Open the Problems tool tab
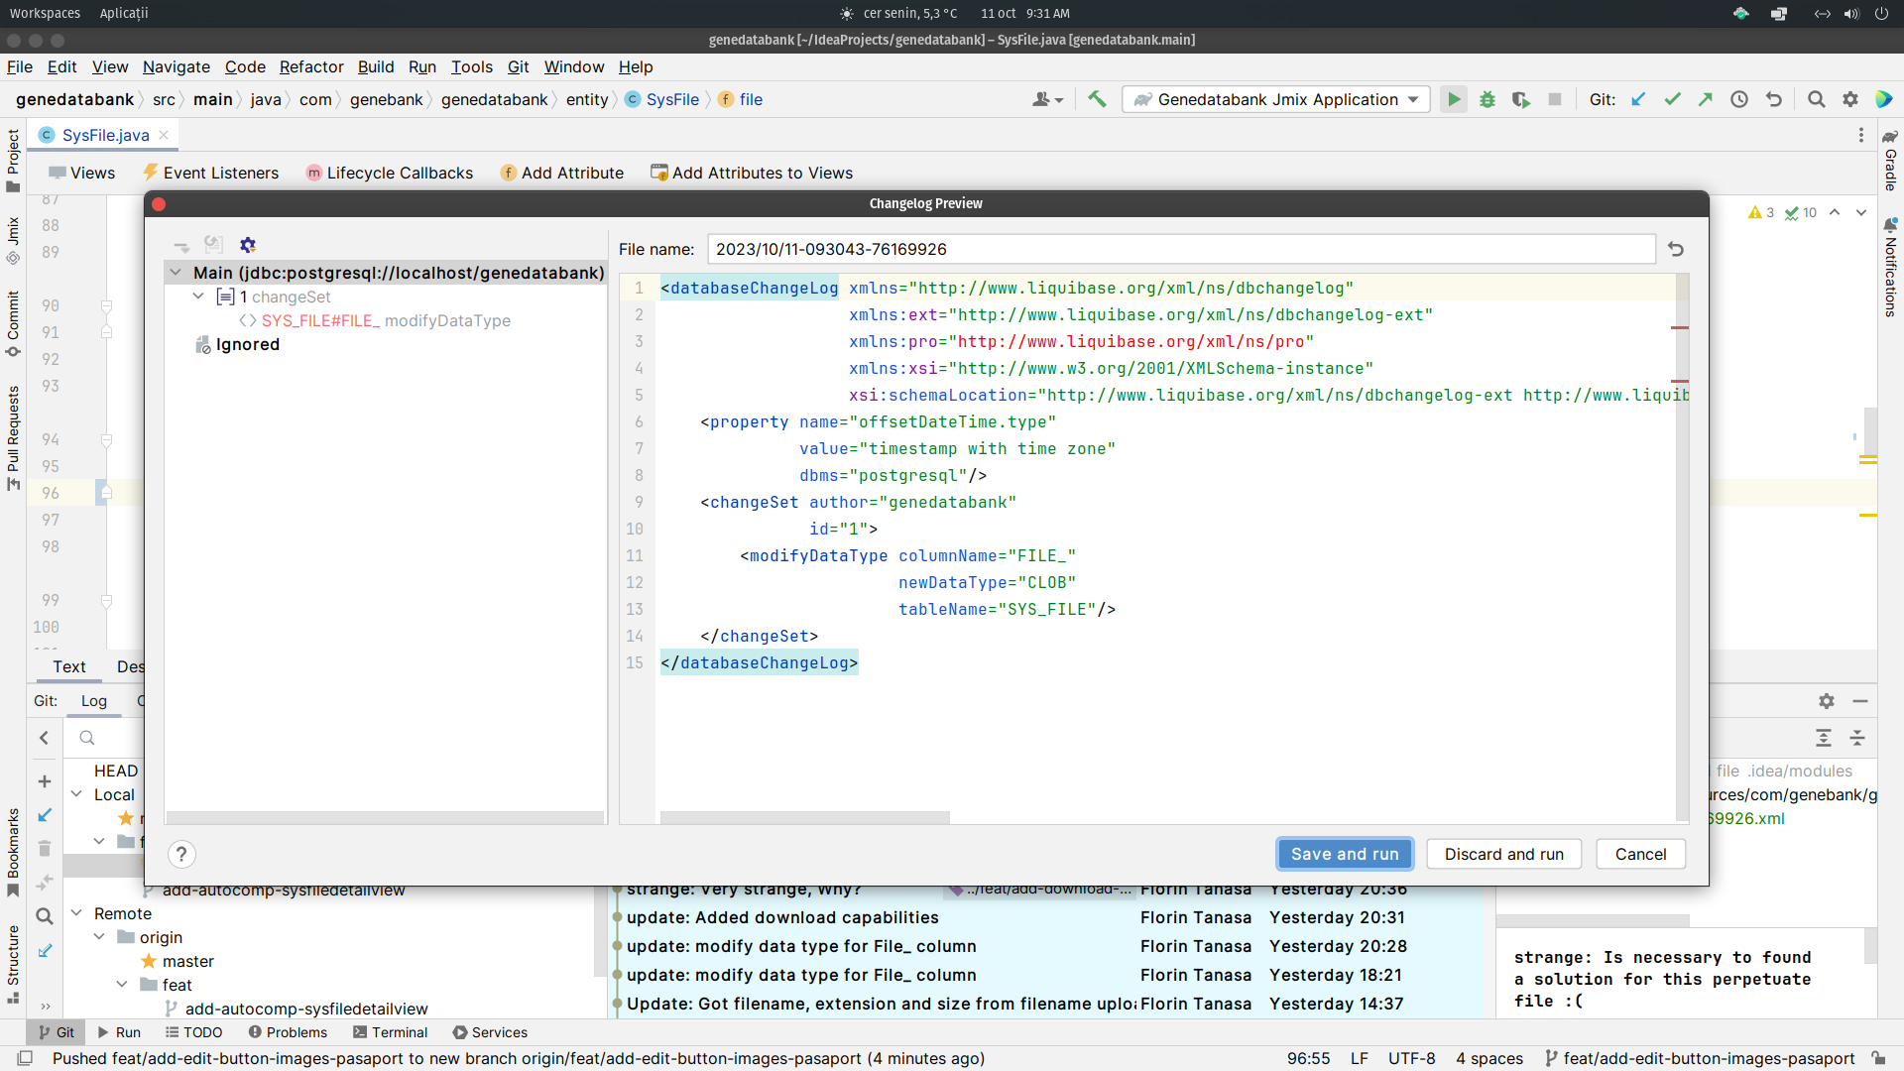Image resolution: width=1904 pixels, height=1071 pixels. 288,1032
